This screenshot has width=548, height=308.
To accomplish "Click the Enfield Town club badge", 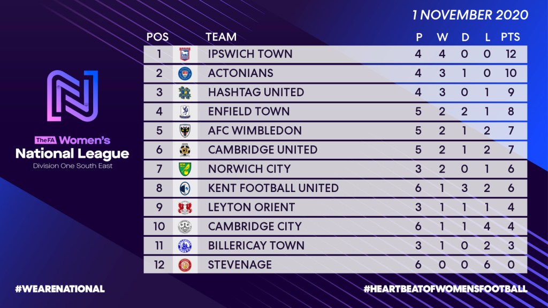I will click(185, 112).
